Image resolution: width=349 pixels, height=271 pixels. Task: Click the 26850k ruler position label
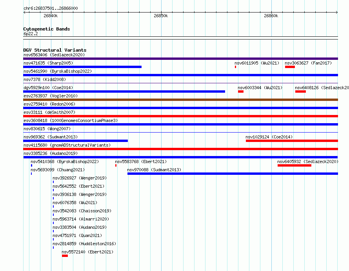pos(161,16)
